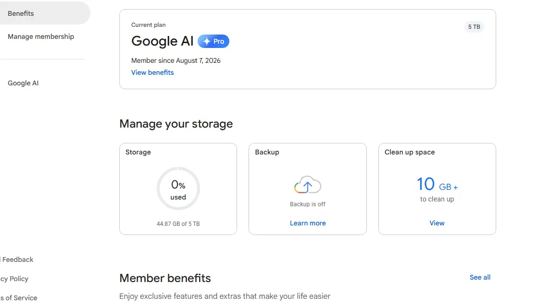Select Manage membership in sidebar
This screenshot has width=539, height=306.
coord(41,36)
